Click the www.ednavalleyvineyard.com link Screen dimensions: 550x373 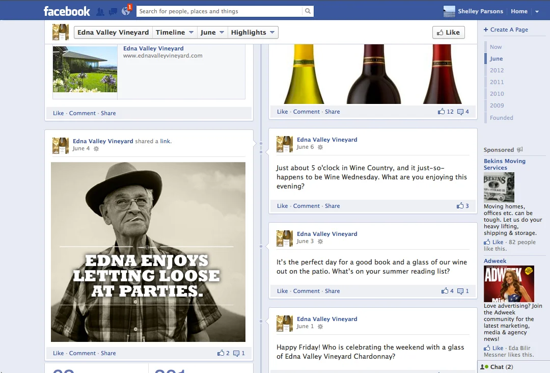(163, 56)
